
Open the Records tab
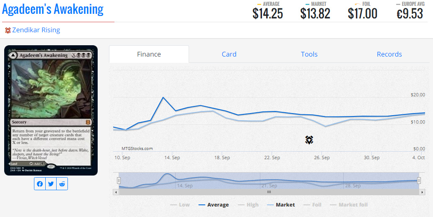tap(389, 54)
